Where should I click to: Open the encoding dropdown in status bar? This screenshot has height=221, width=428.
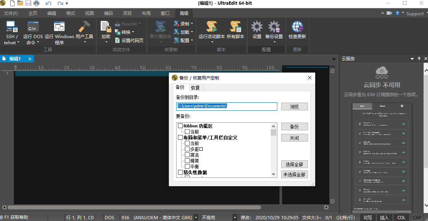[196, 218]
